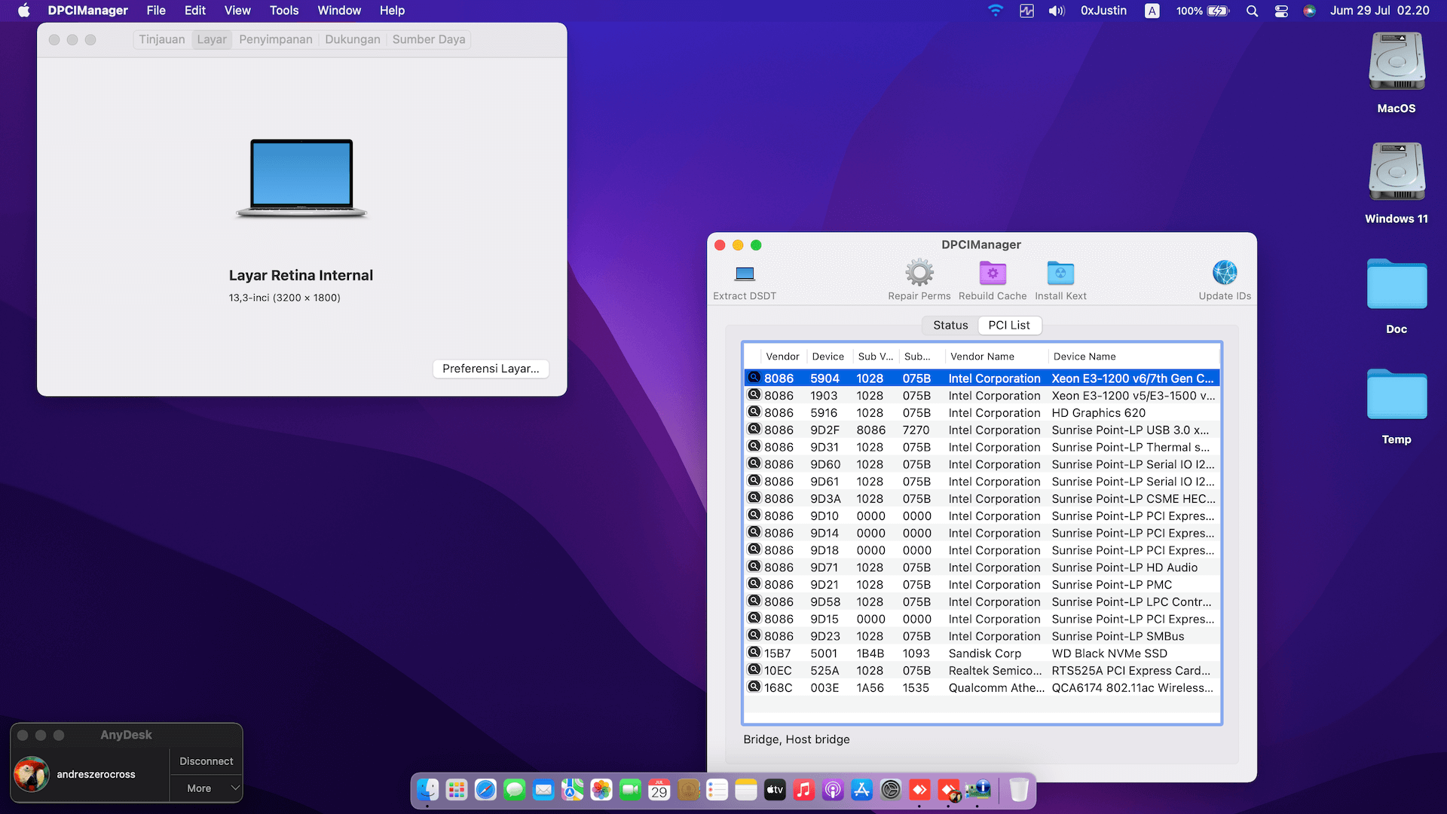This screenshot has width=1447, height=814.
Task: Open the File menu
Action: [x=156, y=11]
